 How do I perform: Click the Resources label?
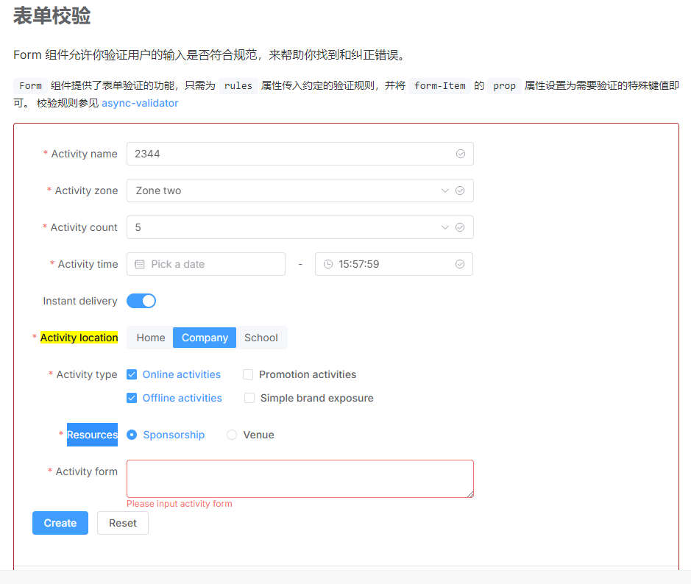pos(92,435)
